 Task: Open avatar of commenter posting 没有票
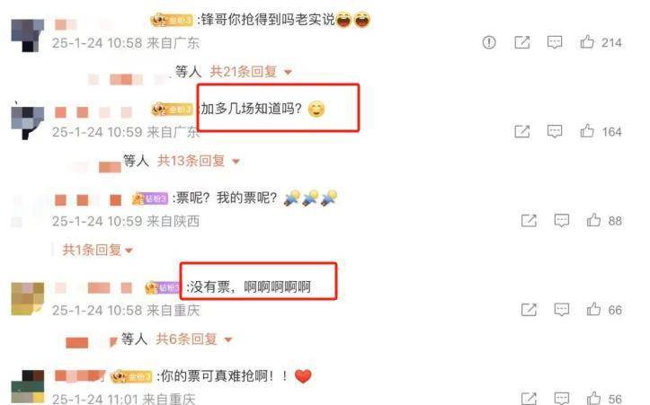tap(27, 299)
